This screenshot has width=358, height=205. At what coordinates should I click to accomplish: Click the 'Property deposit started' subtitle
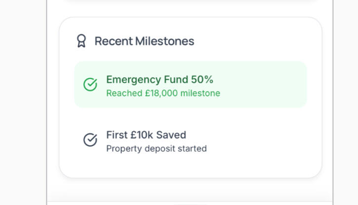[156, 148]
